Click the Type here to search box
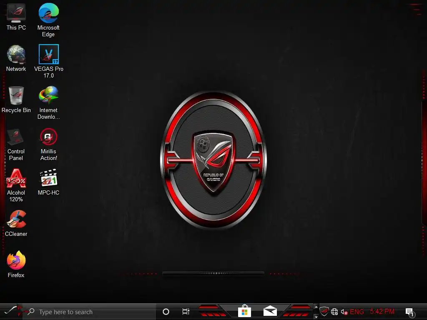This screenshot has width=427, height=320. (90, 312)
